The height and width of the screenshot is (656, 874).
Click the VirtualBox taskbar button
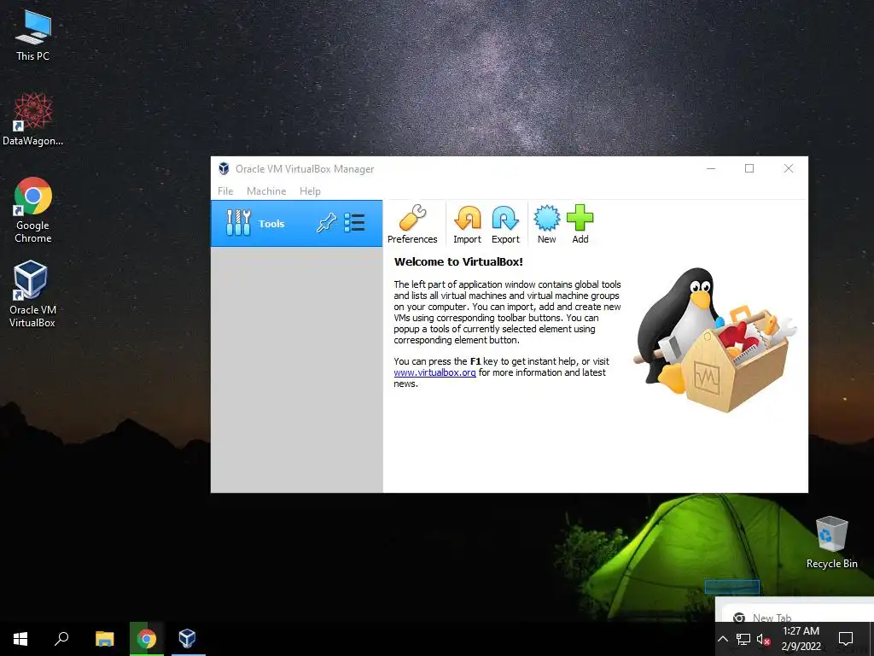188,639
